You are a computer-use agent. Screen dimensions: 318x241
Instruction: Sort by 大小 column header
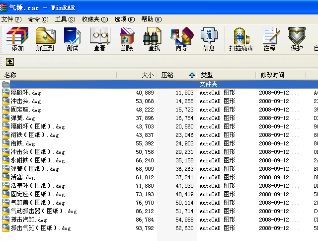pyautogui.click(x=137, y=75)
